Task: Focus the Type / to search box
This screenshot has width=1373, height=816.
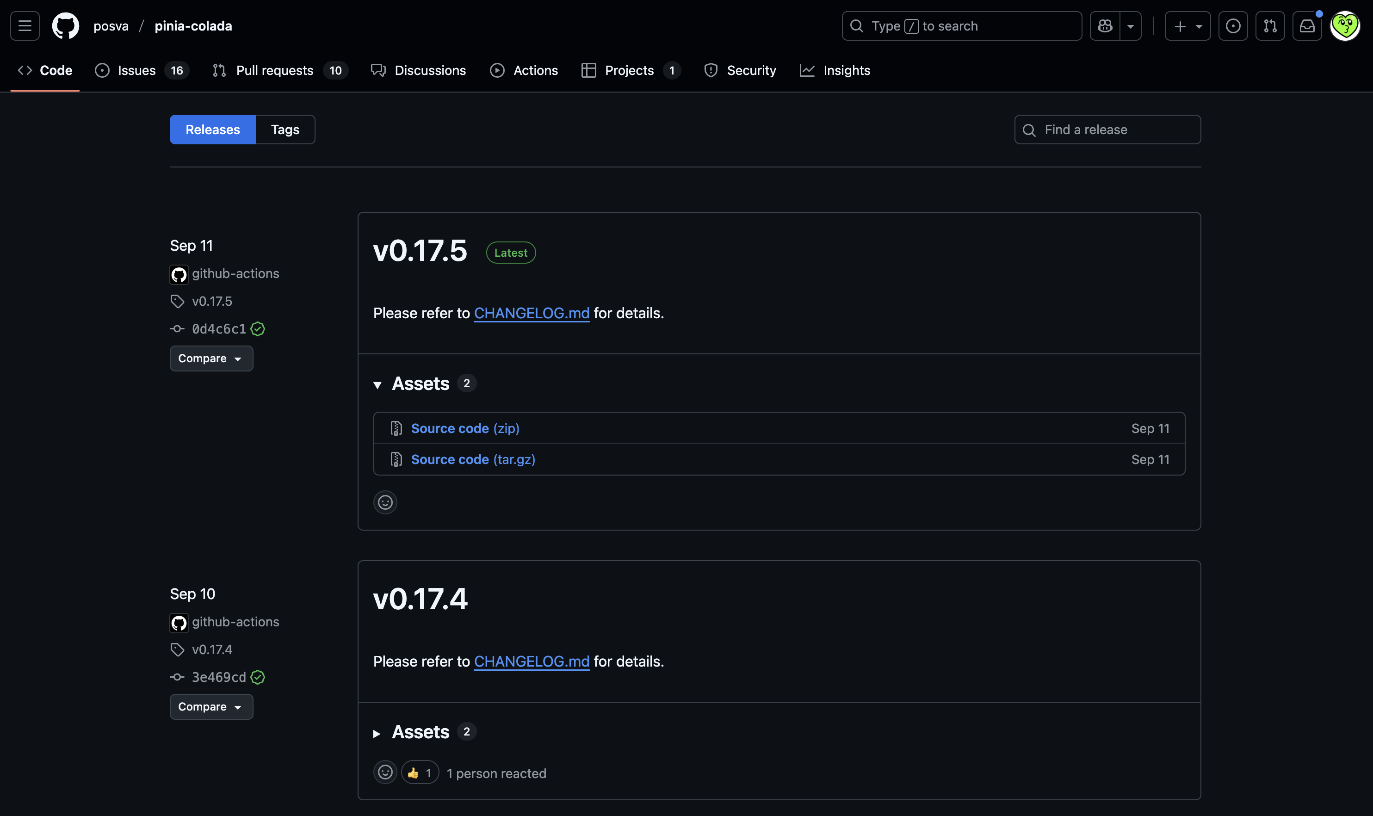Action: [962, 26]
